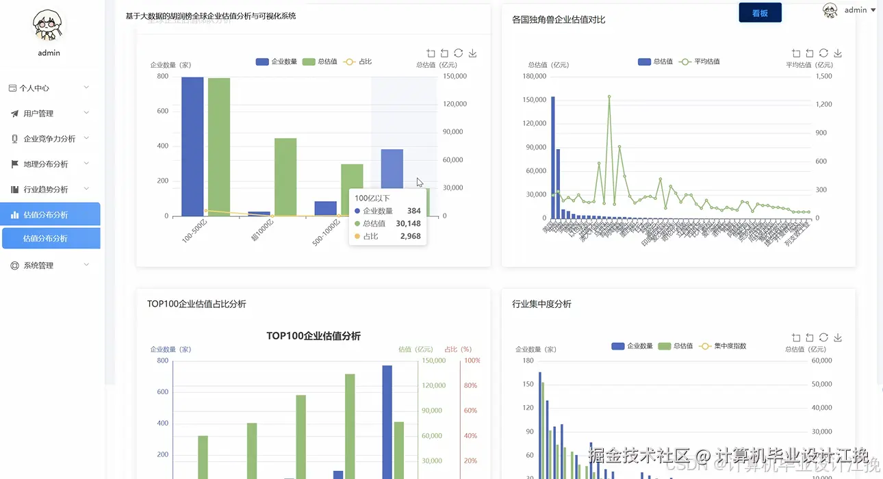Screen dimensions: 883x479
Task: Toggle 企业数量 legend in top-left chart
Action: 277,62
